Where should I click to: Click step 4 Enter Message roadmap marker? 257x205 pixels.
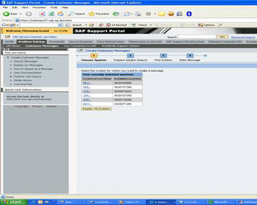coord(190,55)
